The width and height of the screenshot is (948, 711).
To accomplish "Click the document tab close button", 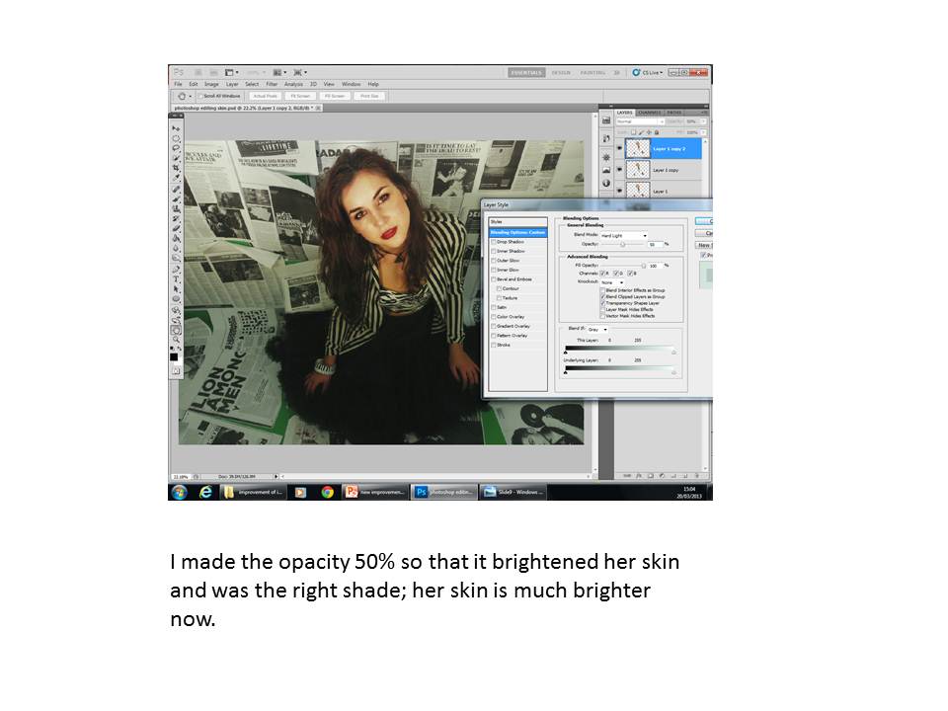I will [318, 109].
